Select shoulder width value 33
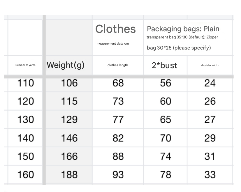 210,175
